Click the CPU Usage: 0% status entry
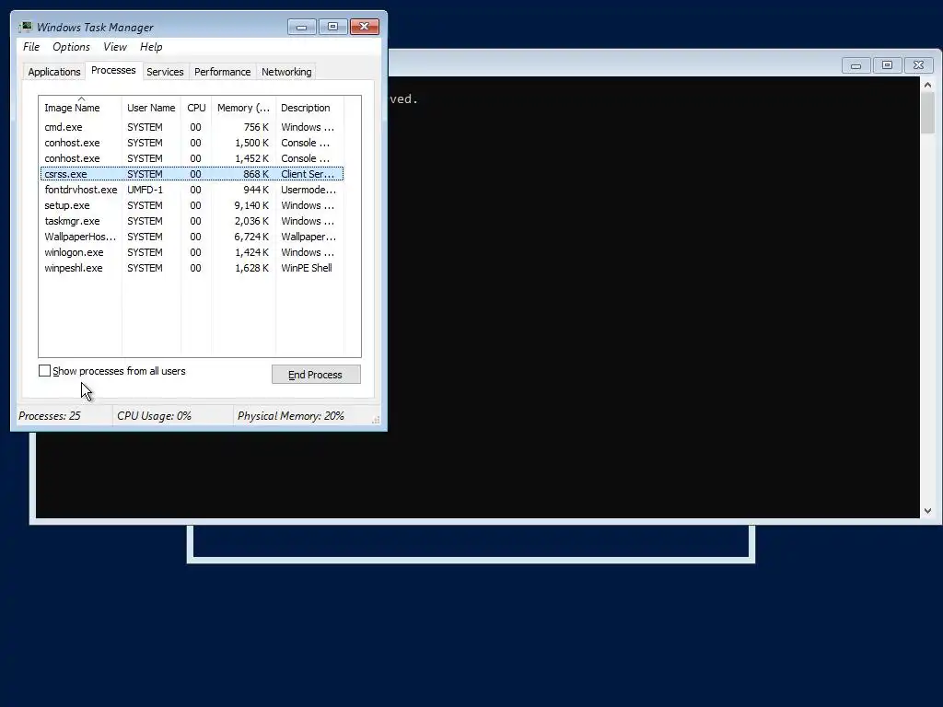The height and width of the screenshot is (707, 943). click(x=154, y=415)
